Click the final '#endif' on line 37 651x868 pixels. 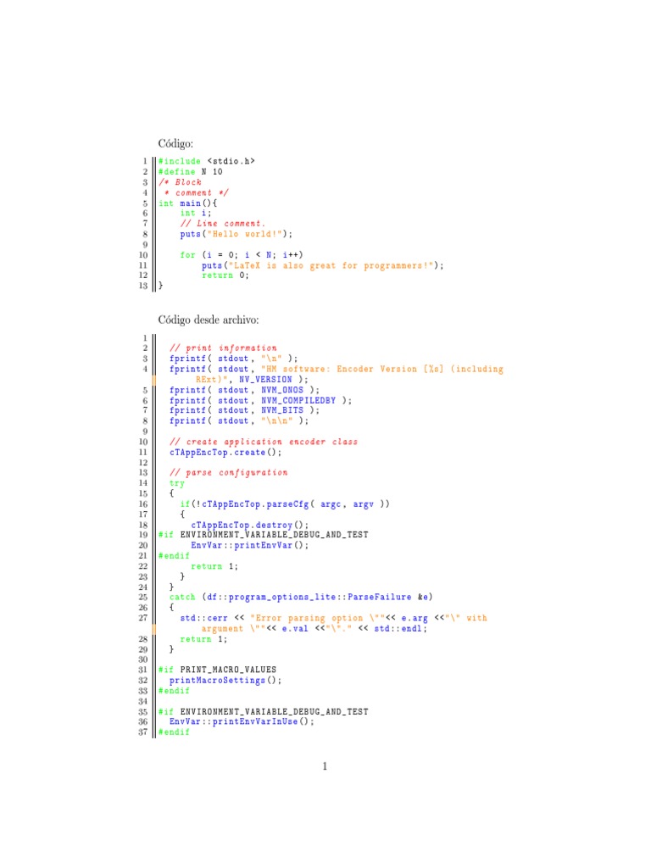click(x=174, y=732)
